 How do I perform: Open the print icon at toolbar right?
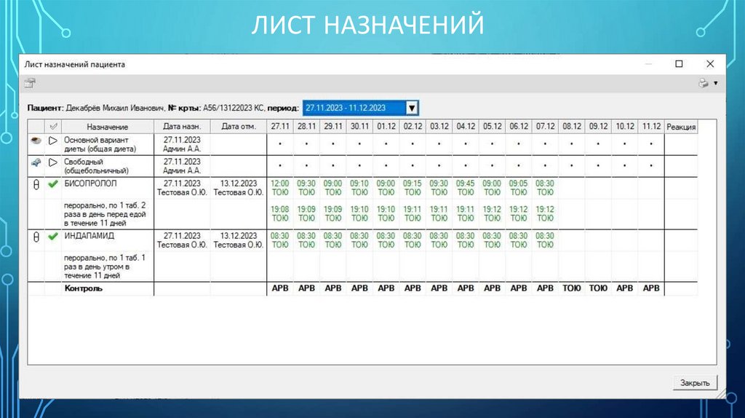pyautogui.click(x=704, y=83)
